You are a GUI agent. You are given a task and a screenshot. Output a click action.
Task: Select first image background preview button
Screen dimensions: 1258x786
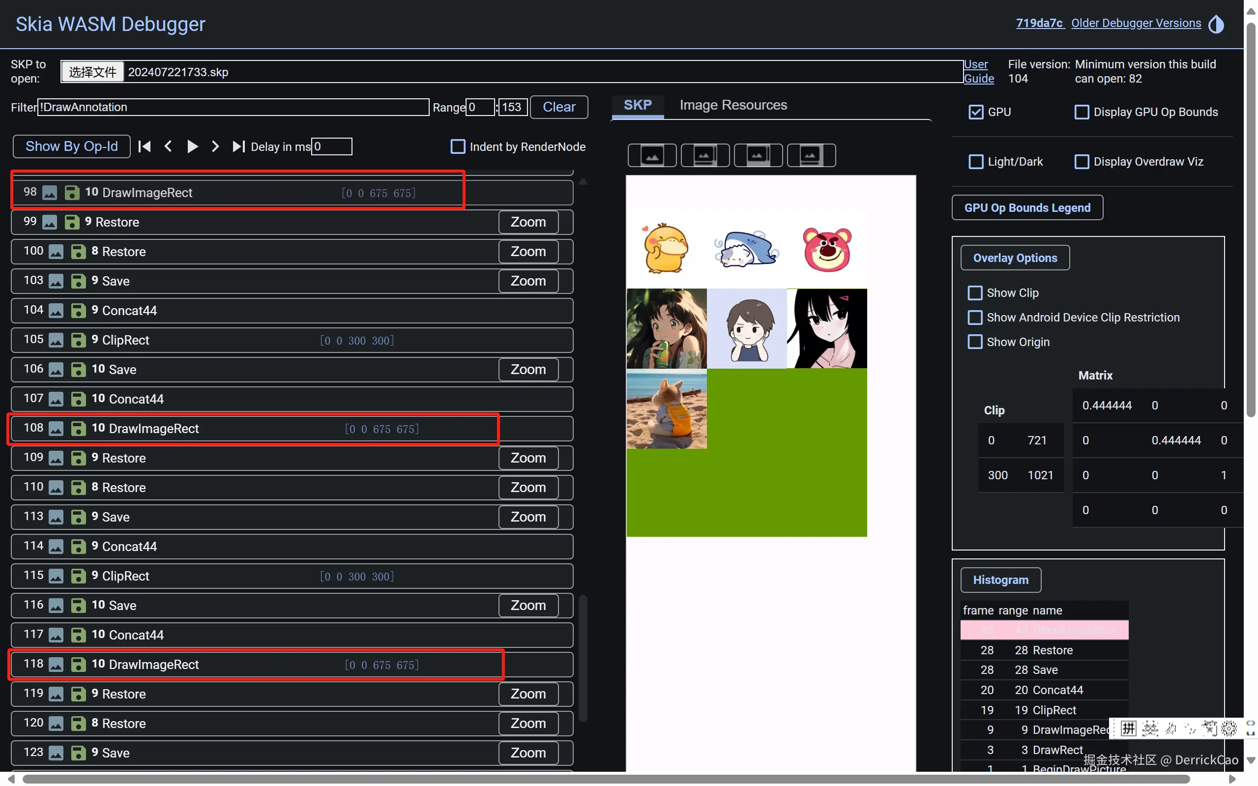coord(652,155)
